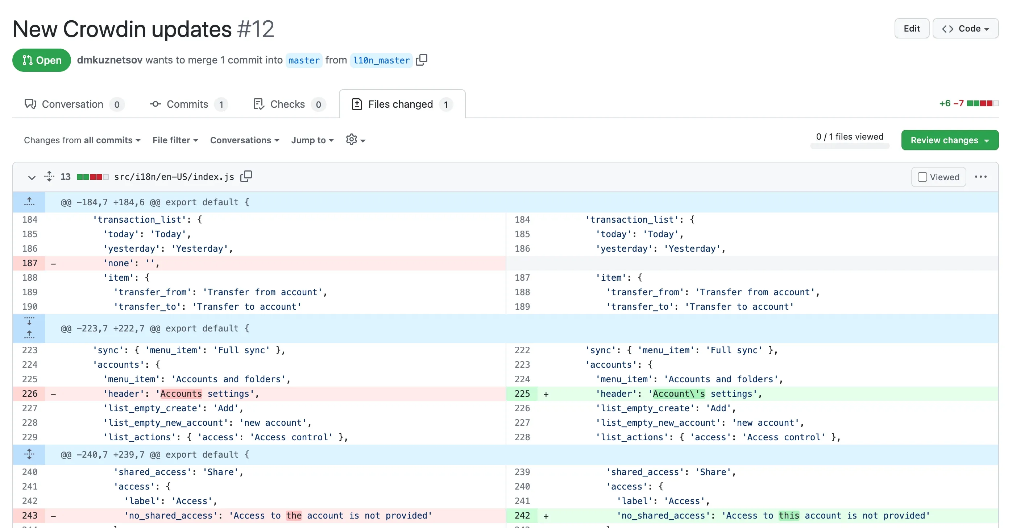Open the File filter dropdown

pos(175,140)
